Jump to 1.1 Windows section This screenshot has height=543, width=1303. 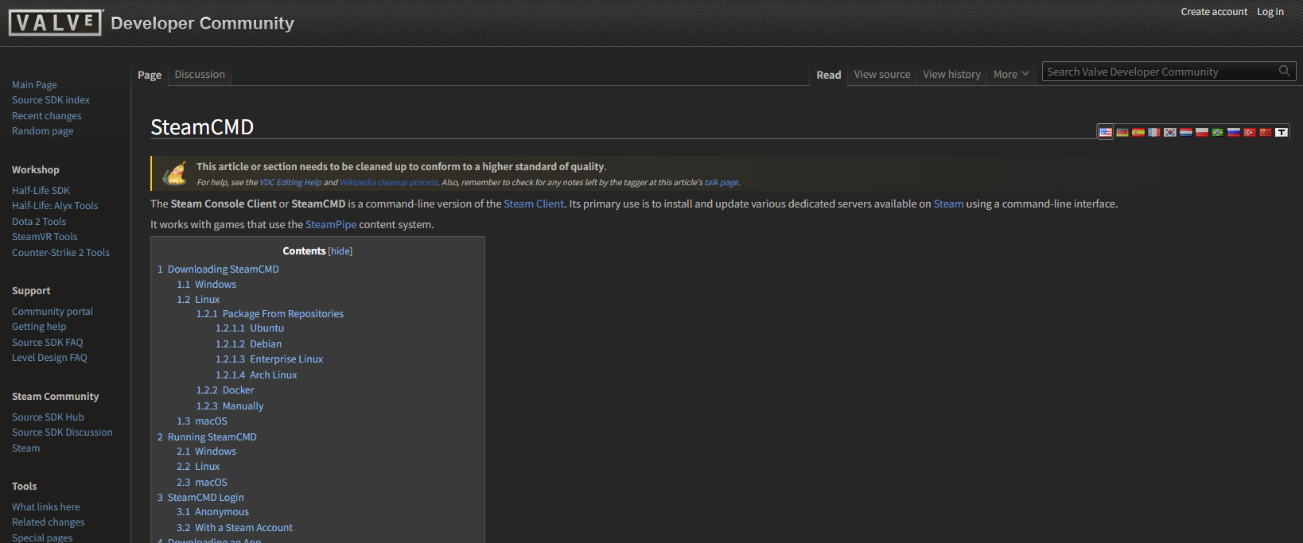(206, 285)
